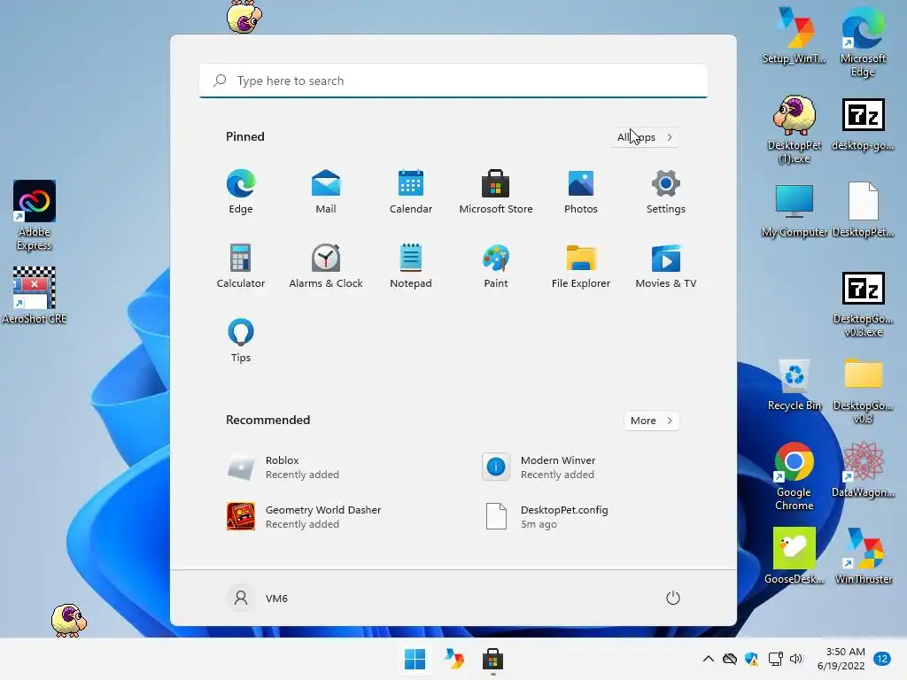Launch the Calendar app

click(411, 191)
